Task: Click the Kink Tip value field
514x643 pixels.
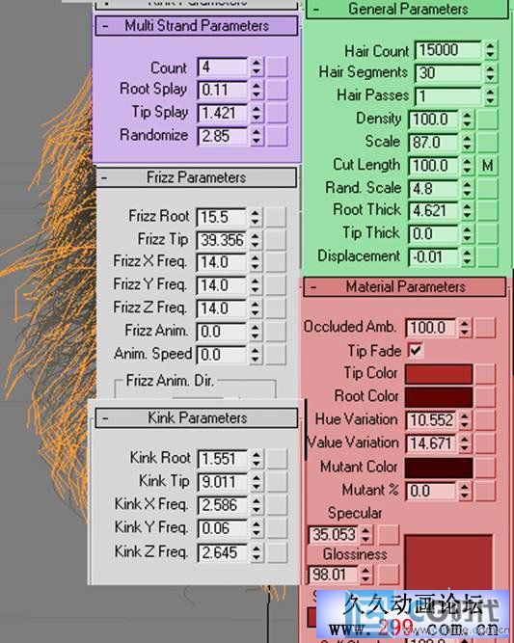Action: tap(223, 482)
